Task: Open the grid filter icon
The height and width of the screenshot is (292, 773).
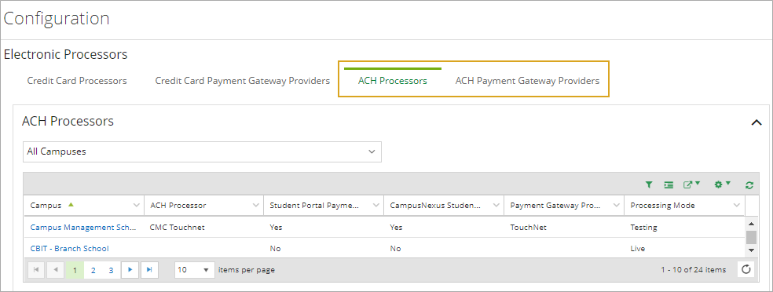Action: (x=649, y=184)
